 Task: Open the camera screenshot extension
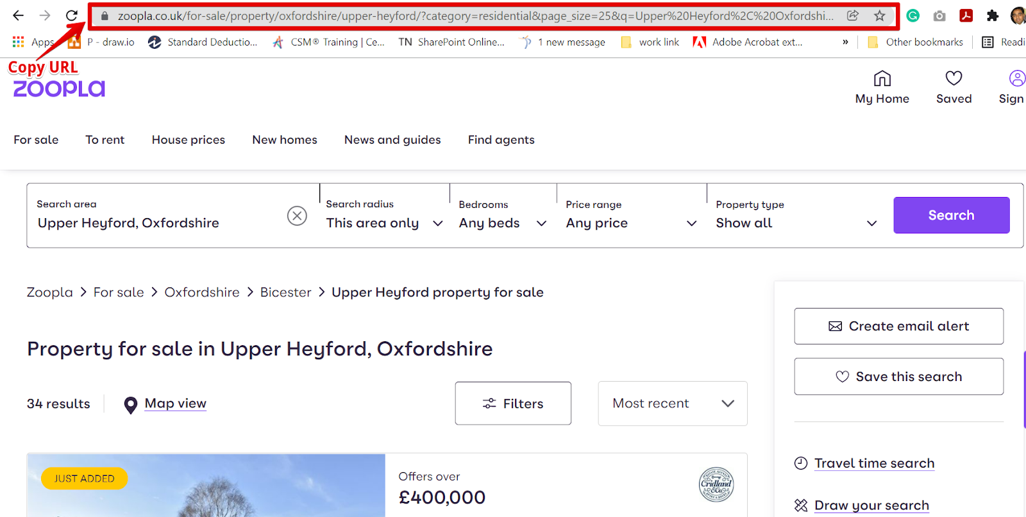939,15
